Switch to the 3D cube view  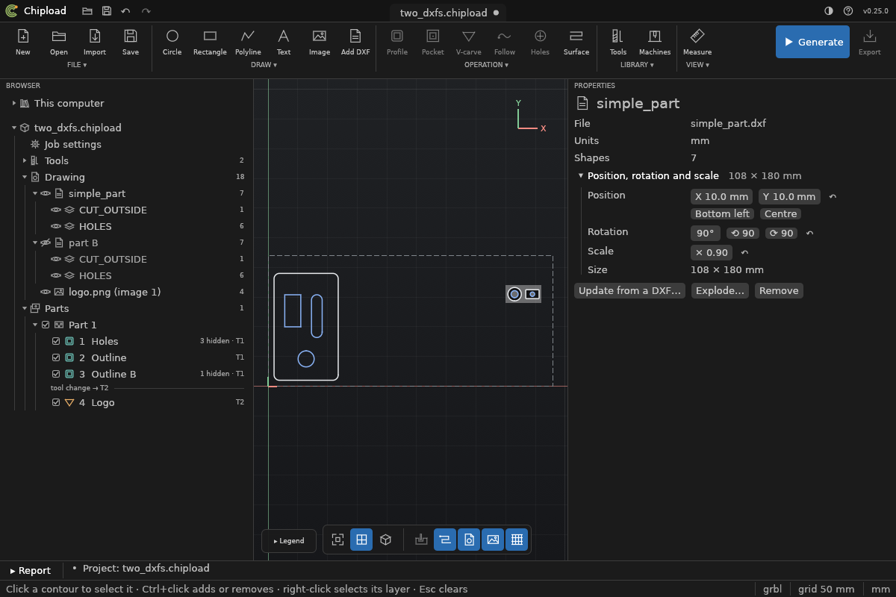385,540
